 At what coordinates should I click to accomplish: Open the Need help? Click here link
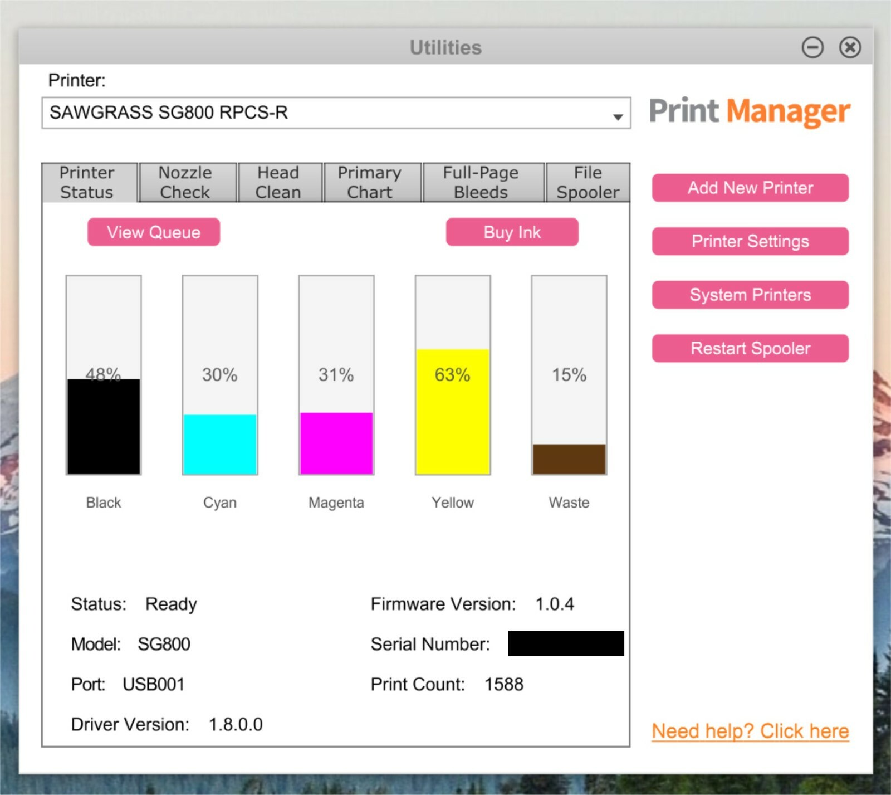pos(751,731)
